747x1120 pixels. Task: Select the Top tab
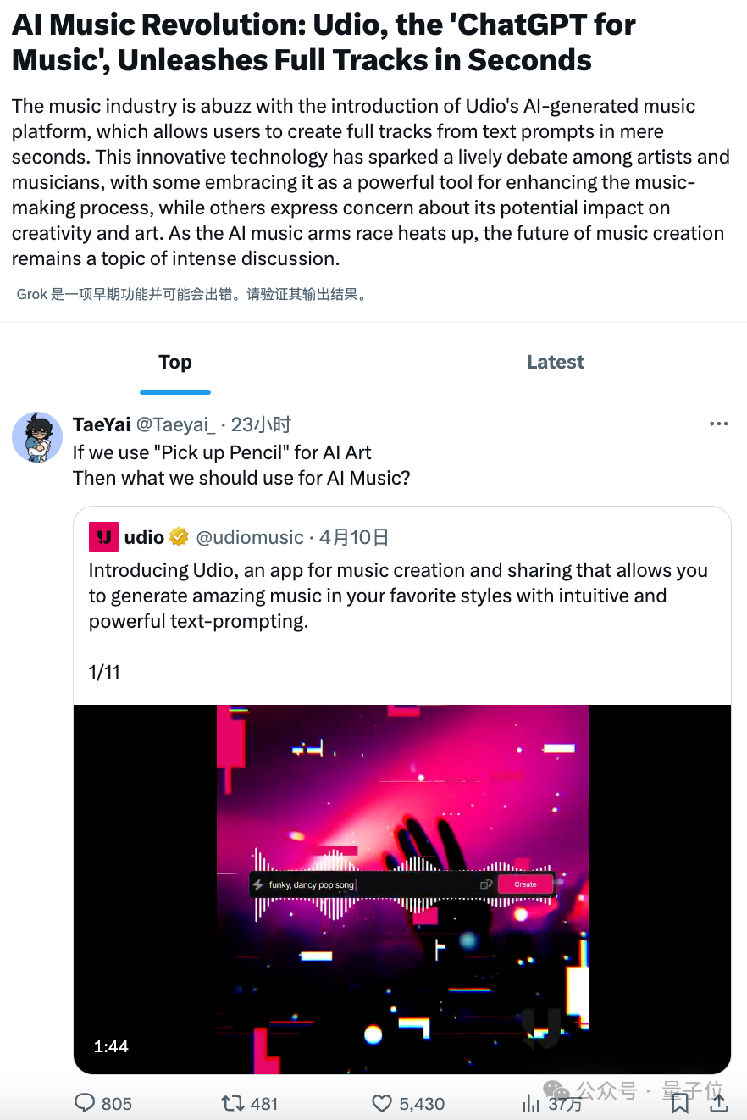pos(175,362)
